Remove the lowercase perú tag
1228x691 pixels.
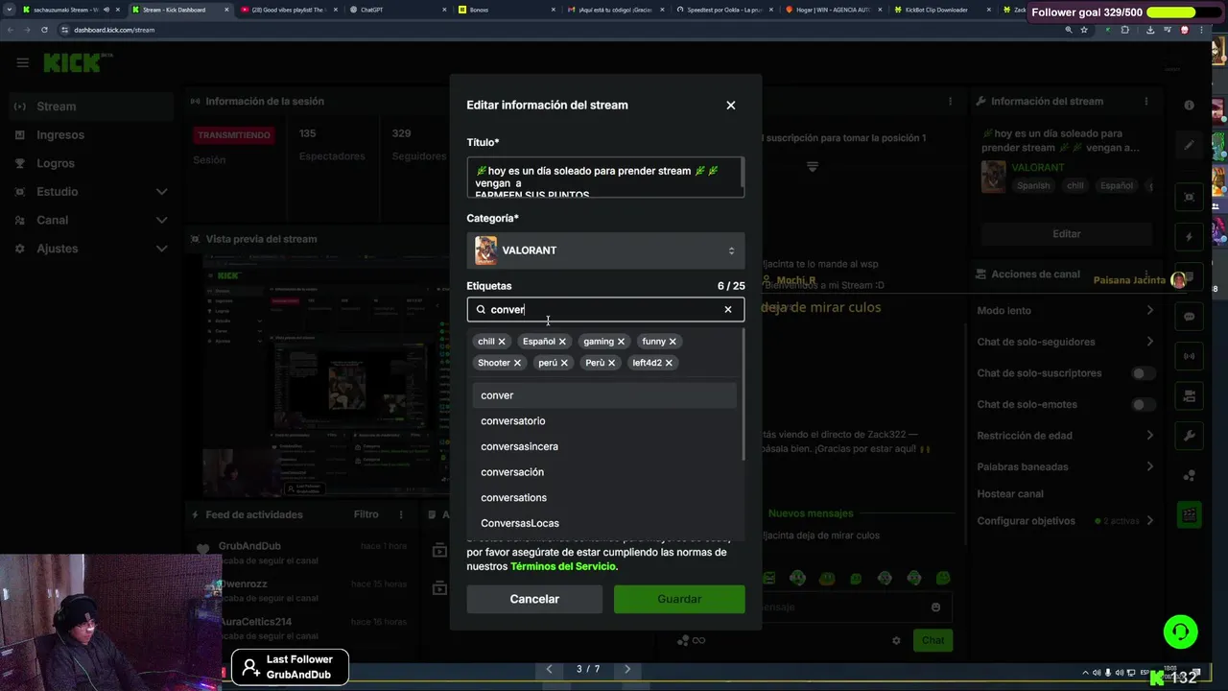[x=564, y=363]
